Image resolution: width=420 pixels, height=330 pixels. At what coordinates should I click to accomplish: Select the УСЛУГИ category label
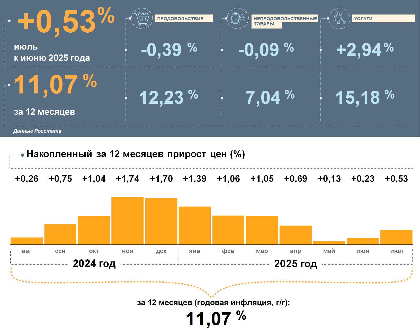click(x=383, y=18)
